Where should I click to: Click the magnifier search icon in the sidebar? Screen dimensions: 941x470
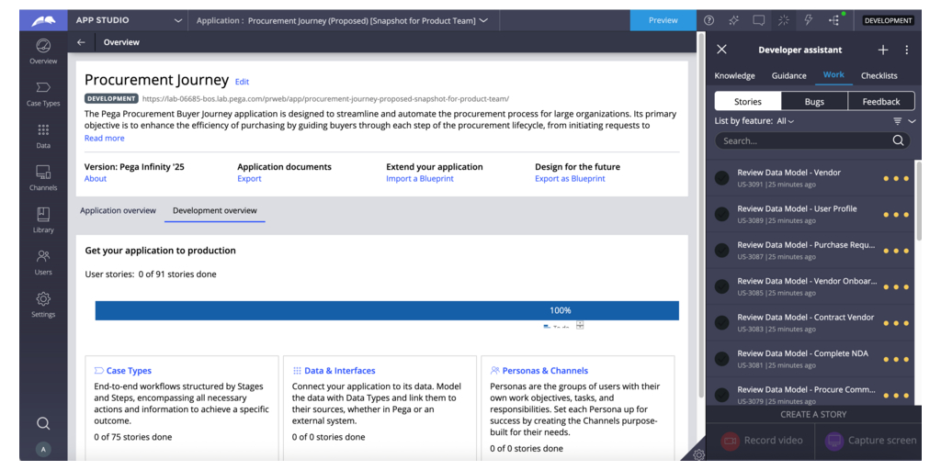point(43,423)
